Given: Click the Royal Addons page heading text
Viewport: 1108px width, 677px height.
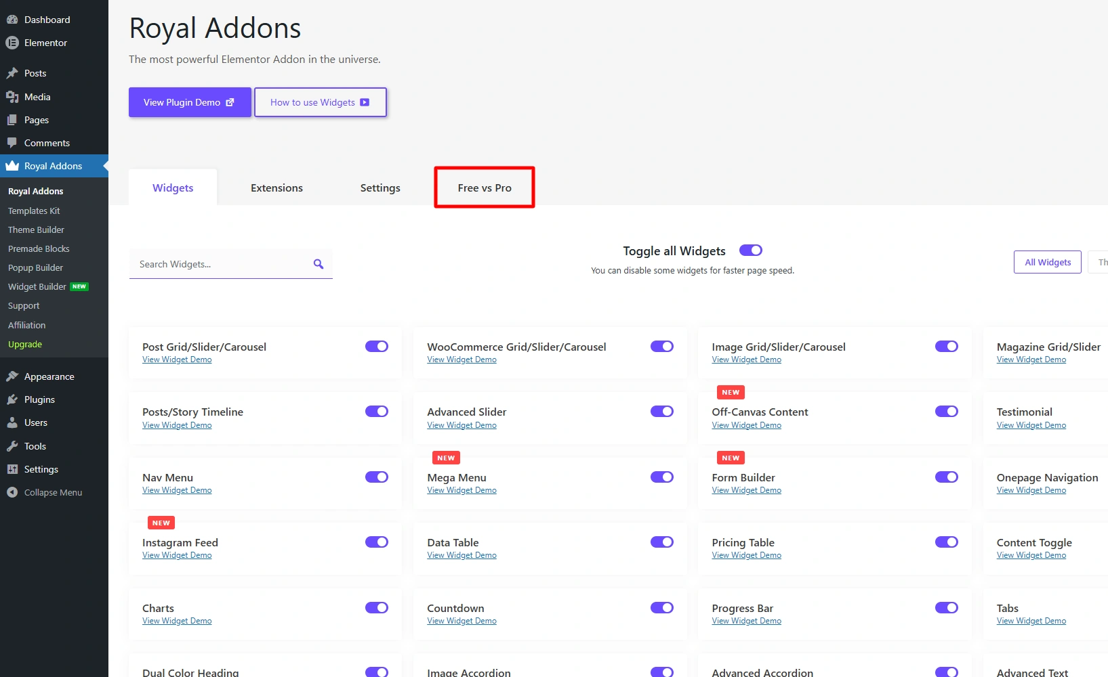Looking at the screenshot, I should (x=215, y=28).
